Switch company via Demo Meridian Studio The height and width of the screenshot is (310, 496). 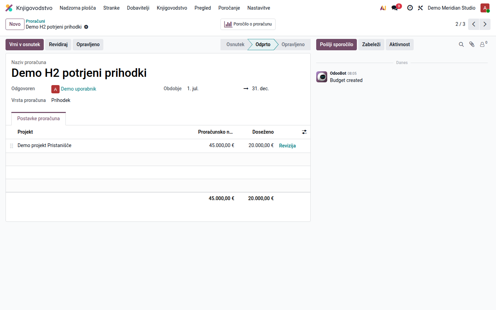pos(452,8)
